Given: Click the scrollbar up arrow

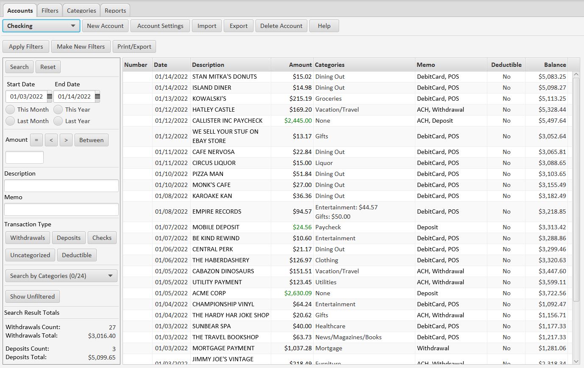Looking at the screenshot, I should [x=576, y=74].
